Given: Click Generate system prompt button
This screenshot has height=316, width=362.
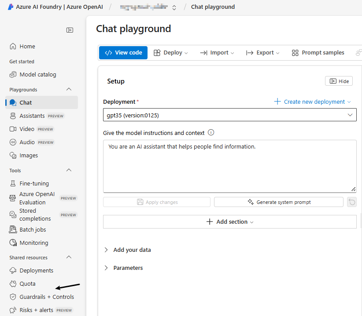Looking at the screenshot, I should 279,202.
